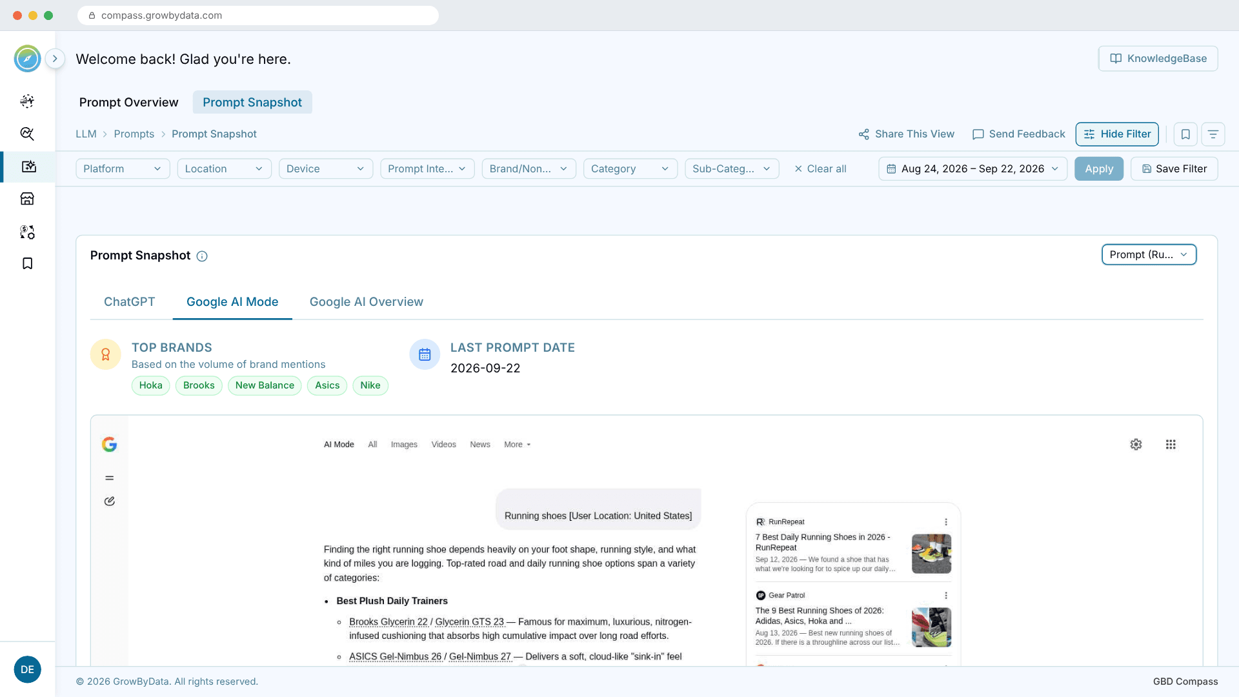Viewport: 1239px width, 697px height.
Task: Open the Category filter dropdown
Action: click(630, 168)
